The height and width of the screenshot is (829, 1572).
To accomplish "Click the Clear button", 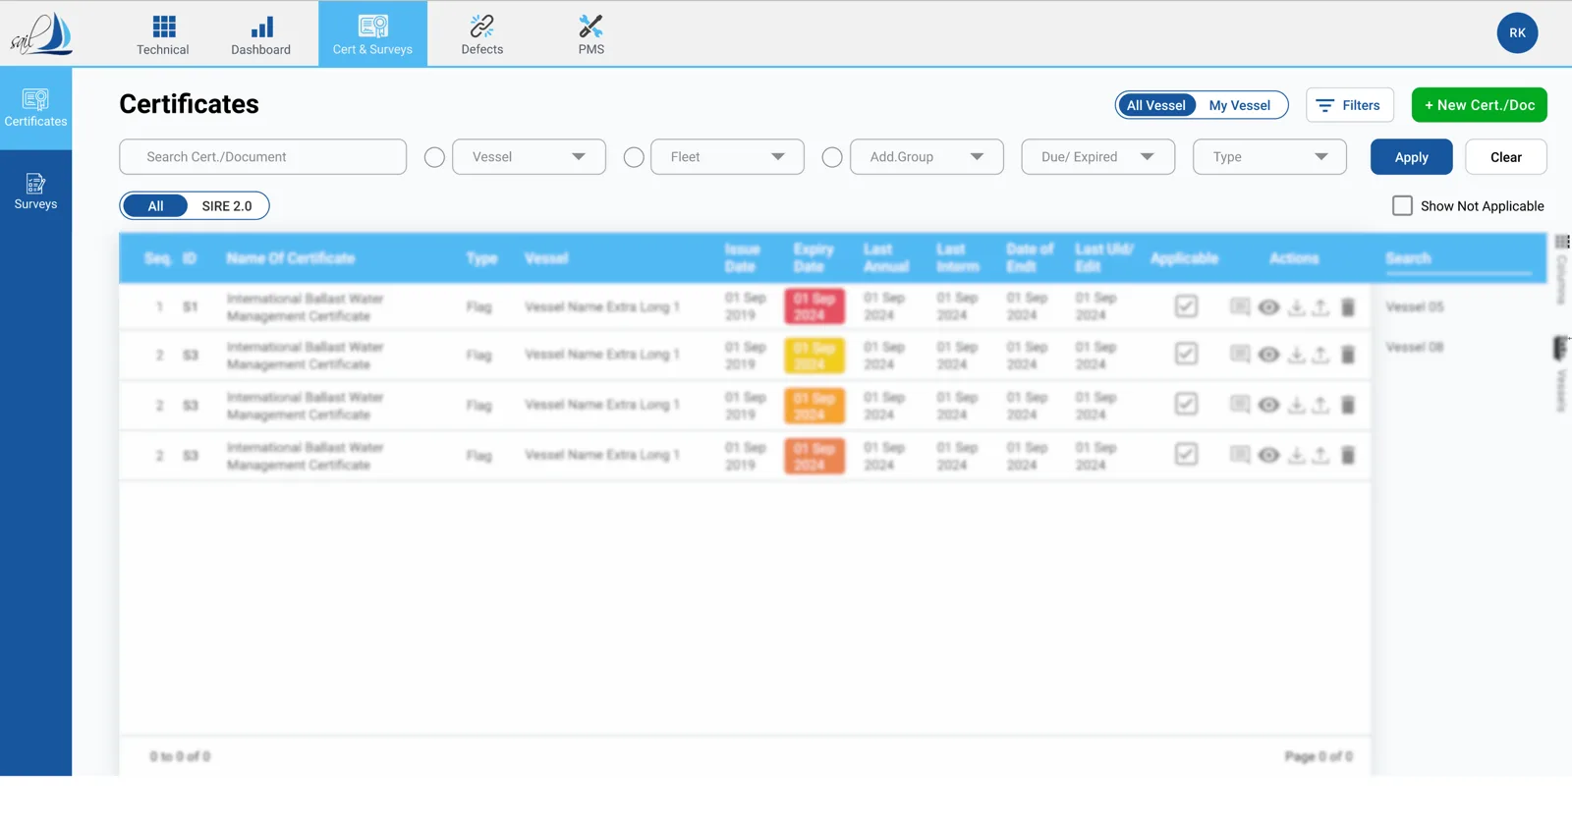I will pyautogui.click(x=1506, y=157).
